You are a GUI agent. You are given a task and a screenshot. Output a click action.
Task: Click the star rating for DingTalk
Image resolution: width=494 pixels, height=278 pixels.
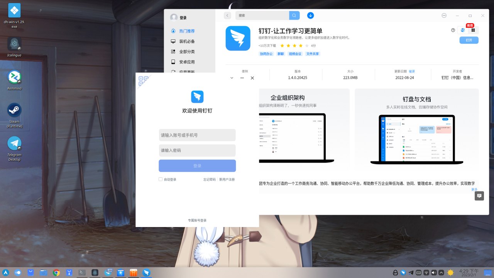[294, 46]
